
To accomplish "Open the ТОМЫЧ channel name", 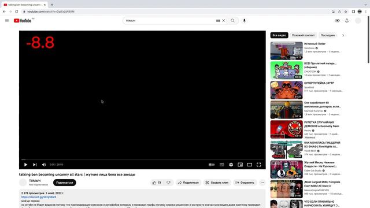I will tap(35, 181).
